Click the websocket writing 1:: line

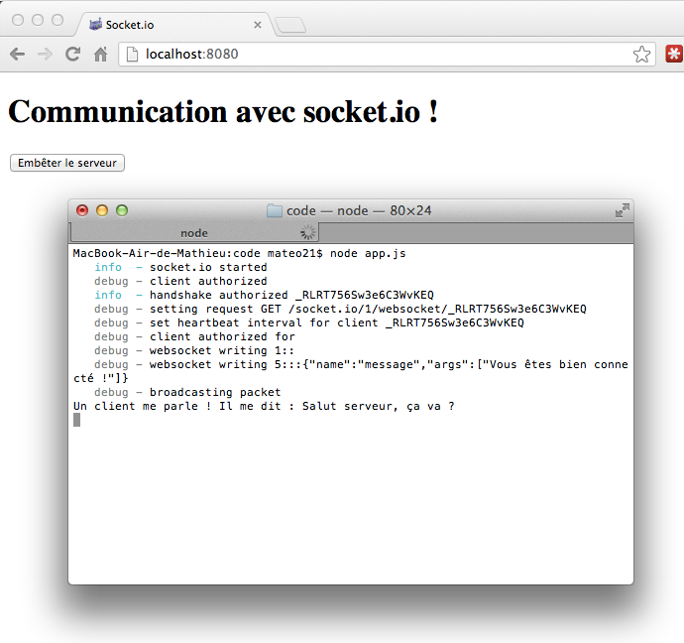[x=194, y=350]
